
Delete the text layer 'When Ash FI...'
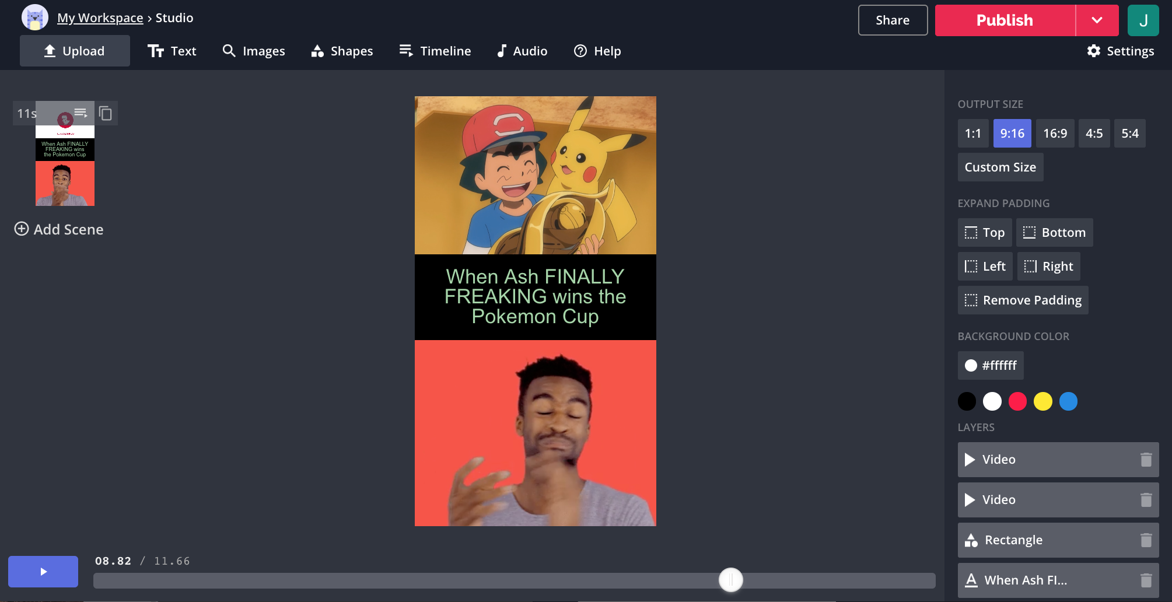1146,580
